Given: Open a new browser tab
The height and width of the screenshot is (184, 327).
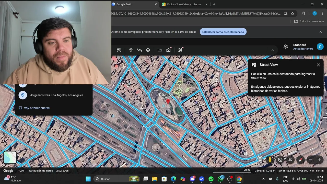Looking at the screenshot, I should (x=214, y=4).
